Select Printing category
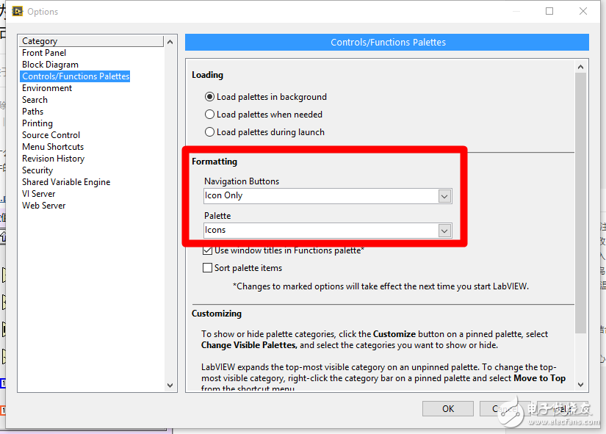The image size is (606, 434). point(37,123)
